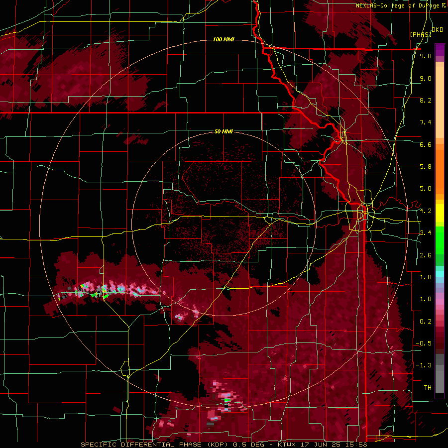Viewport: 448px width, 448px height.
Task: Click the cyan segment of the color bar
Action: tap(440, 274)
